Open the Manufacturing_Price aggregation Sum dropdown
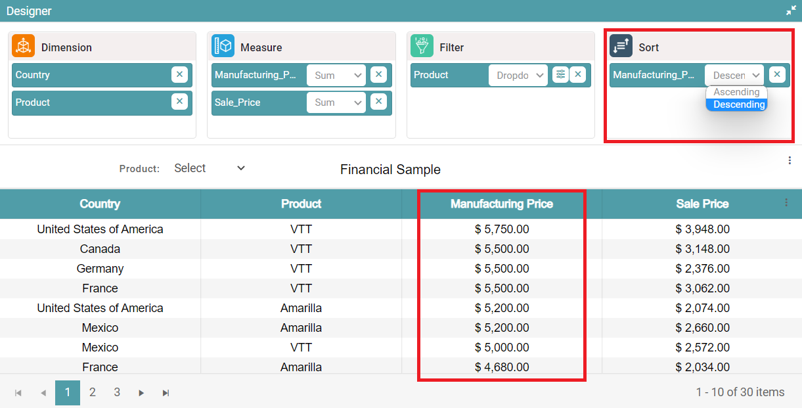The width and height of the screenshot is (802, 408). 336,76
